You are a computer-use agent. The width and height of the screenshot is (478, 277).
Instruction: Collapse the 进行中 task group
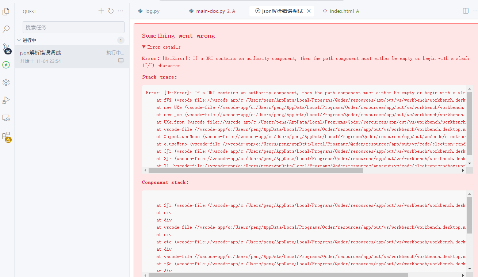pos(19,40)
